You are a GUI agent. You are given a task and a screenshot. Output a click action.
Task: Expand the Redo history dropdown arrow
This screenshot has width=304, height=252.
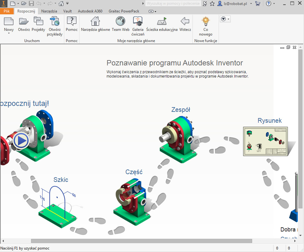click(x=56, y=3)
